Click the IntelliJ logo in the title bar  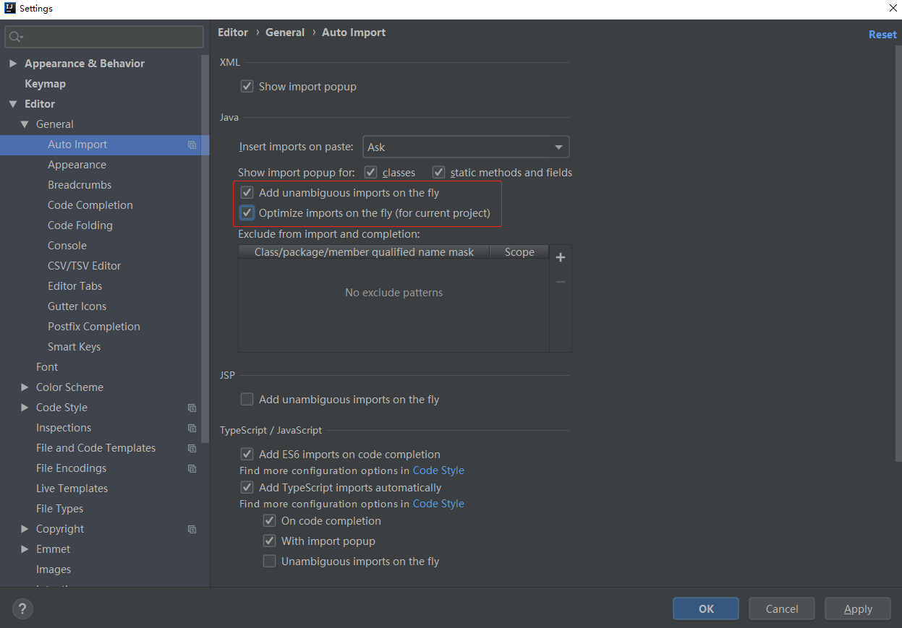pyautogui.click(x=9, y=9)
